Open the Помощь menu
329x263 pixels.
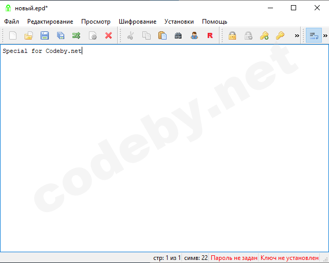[215, 22]
